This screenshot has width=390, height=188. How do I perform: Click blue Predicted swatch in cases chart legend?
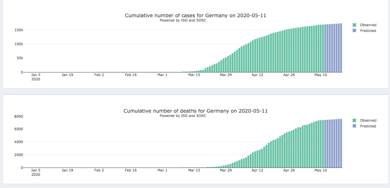354,31
